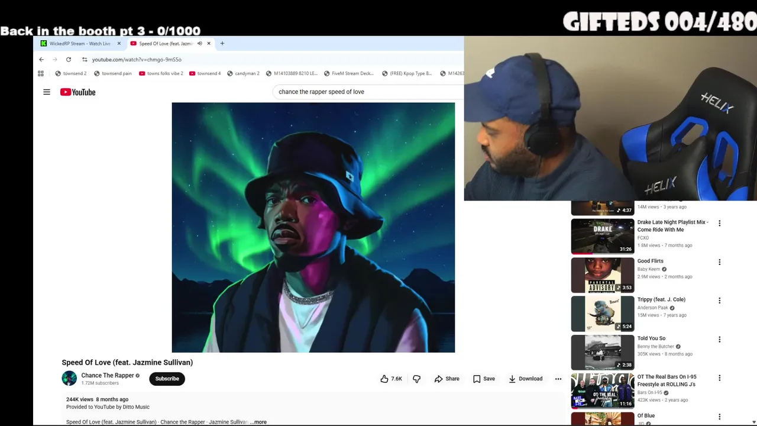This screenshot has height=426, width=757.
Task: Open the apps grid in bookmarks bar
Action: tap(41, 73)
